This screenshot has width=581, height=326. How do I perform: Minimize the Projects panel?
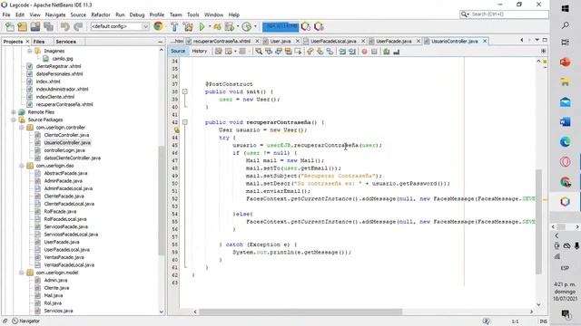(160, 42)
